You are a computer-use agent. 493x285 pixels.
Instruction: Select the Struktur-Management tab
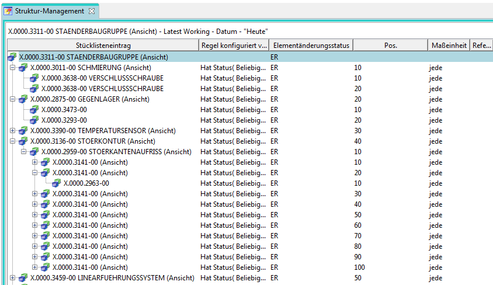pos(50,11)
